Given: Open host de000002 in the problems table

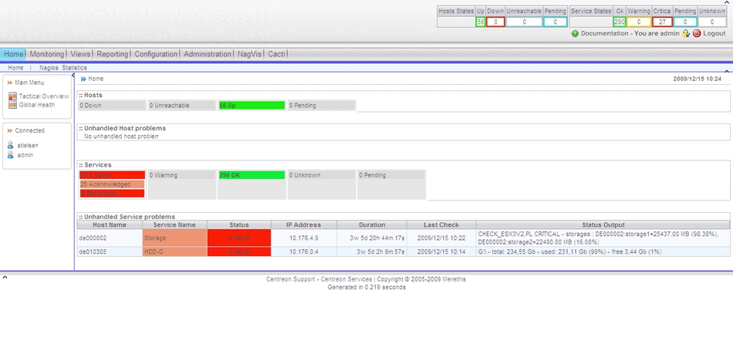Looking at the screenshot, I should point(93,238).
